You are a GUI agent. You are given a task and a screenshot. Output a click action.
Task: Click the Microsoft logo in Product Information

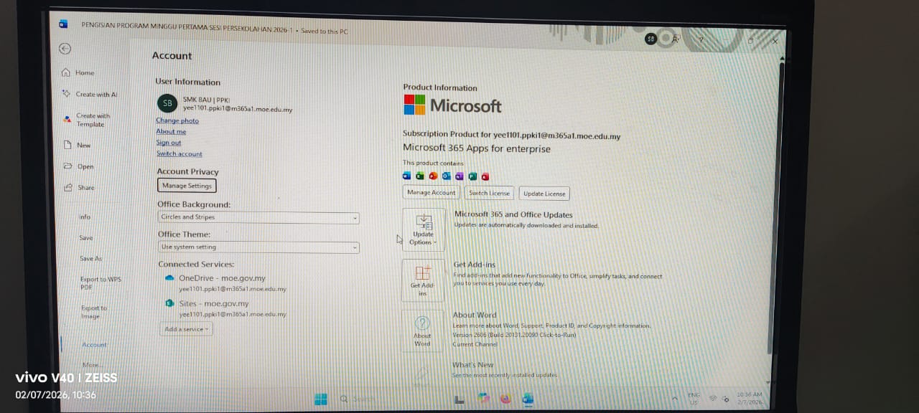[x=452, y=105]
